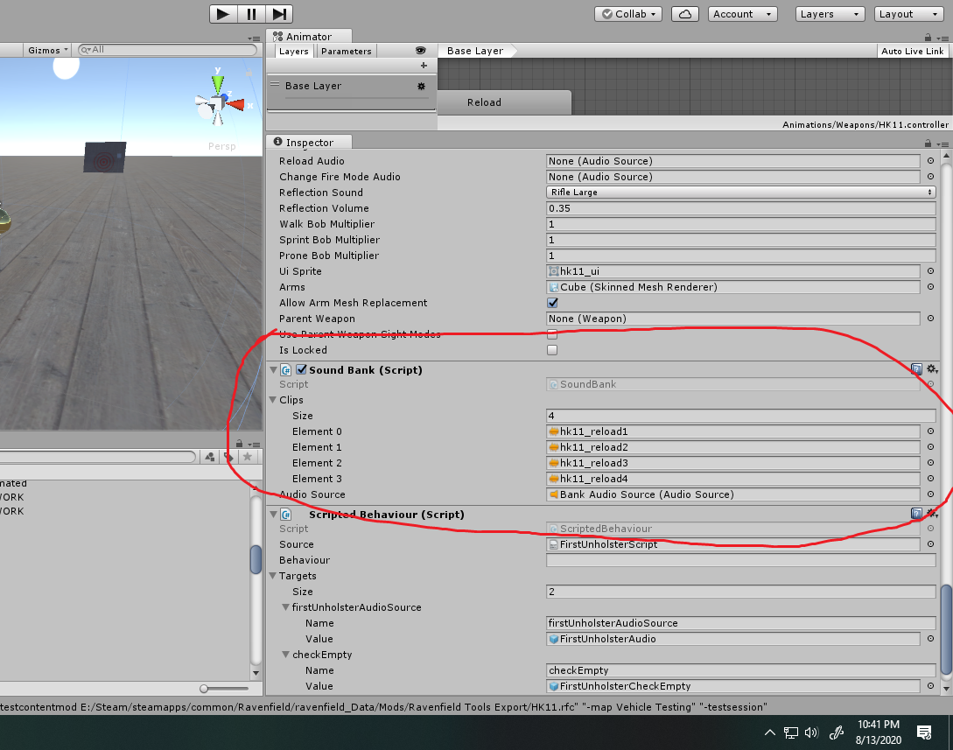Viewport: 953px width, 750px height.
Task: Switch to the Parameters tab
Action: [346, 51]
